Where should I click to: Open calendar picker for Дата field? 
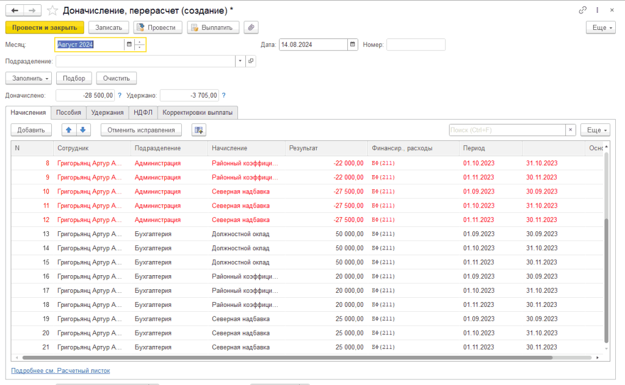(353, 45)
